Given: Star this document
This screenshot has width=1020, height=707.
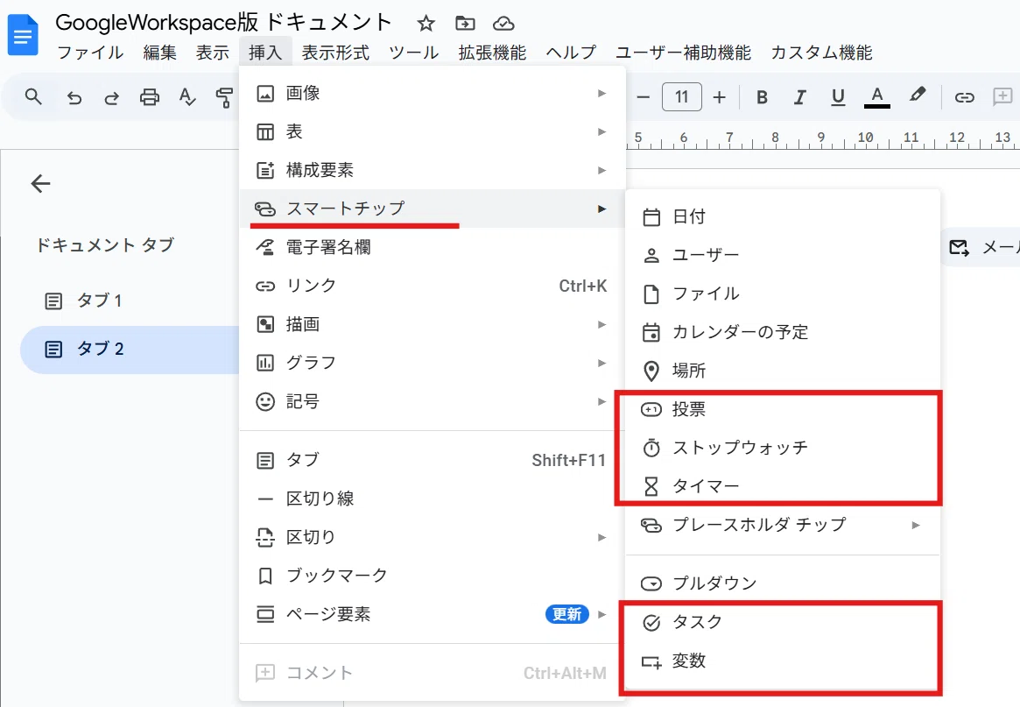Looking at the screenshot, I should tap(426, 24).
